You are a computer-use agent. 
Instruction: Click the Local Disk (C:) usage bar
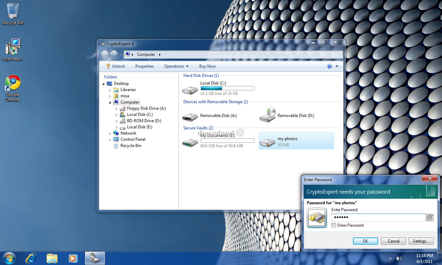pos(227,88)
